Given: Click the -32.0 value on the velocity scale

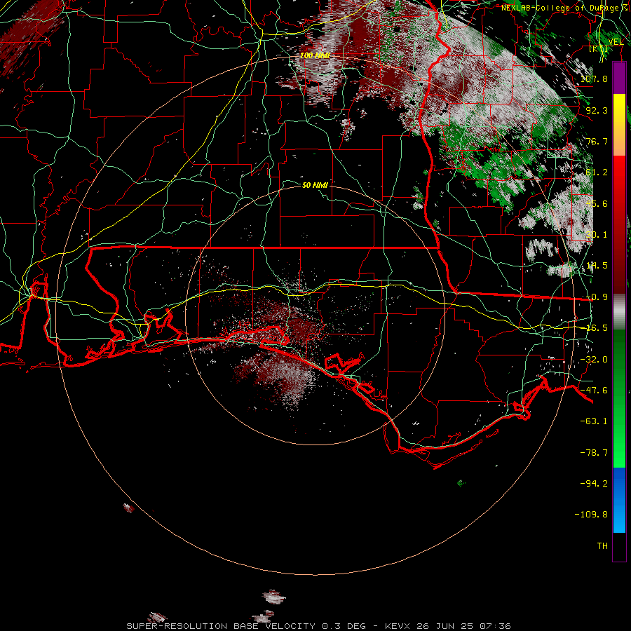Looking at the screenshot, I should coord(594,360).
